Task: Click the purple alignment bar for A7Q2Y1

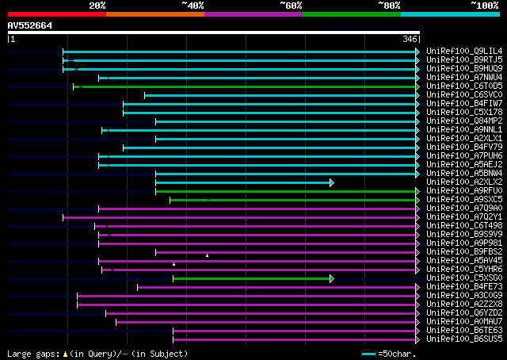Action: click(x=239, y=218)
